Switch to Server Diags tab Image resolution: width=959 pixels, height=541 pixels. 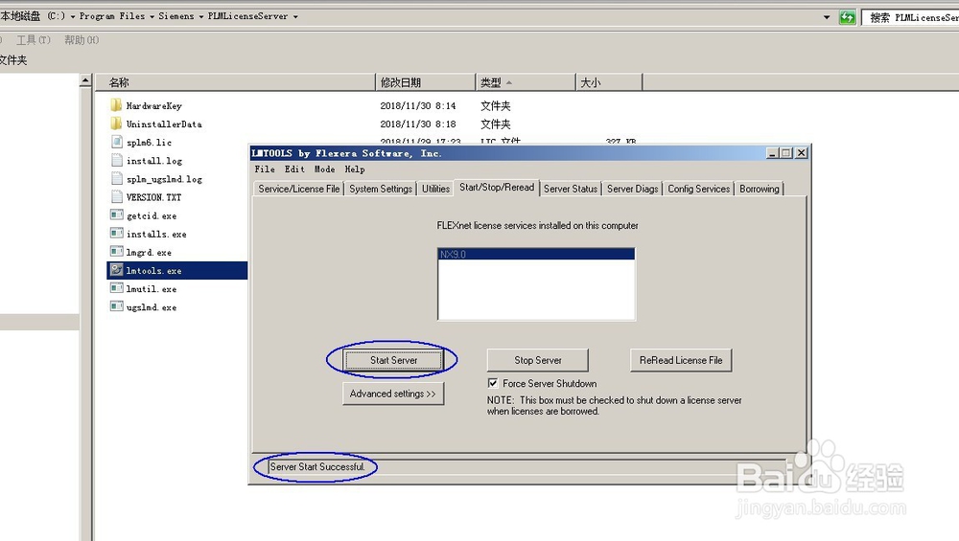tap(632, 189)
